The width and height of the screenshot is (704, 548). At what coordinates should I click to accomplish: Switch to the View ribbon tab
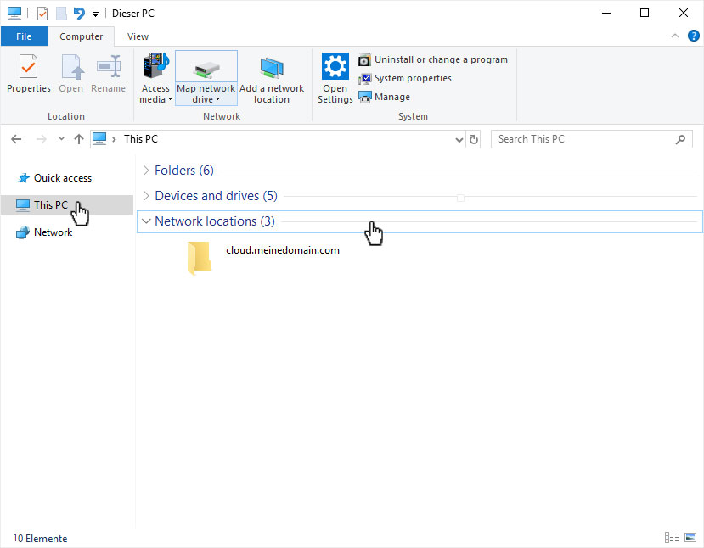click(x=138, y=36)
